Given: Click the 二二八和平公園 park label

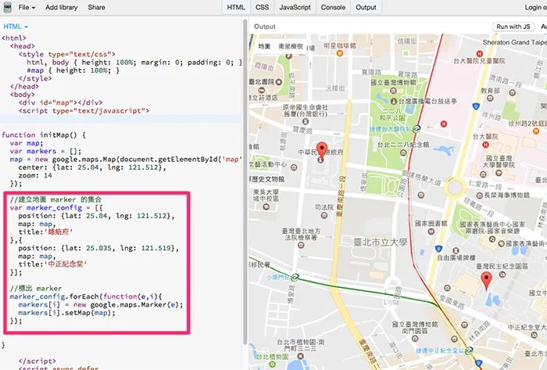Looking at the screenshot, I should 392,113.
